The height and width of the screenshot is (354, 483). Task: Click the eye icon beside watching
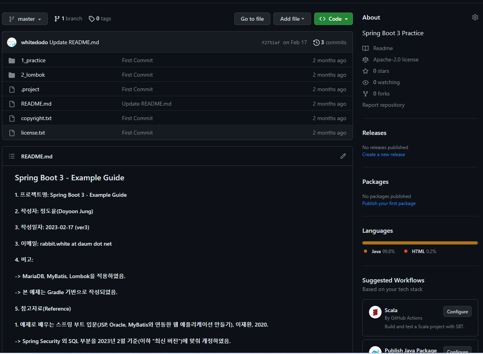point(365,82)
